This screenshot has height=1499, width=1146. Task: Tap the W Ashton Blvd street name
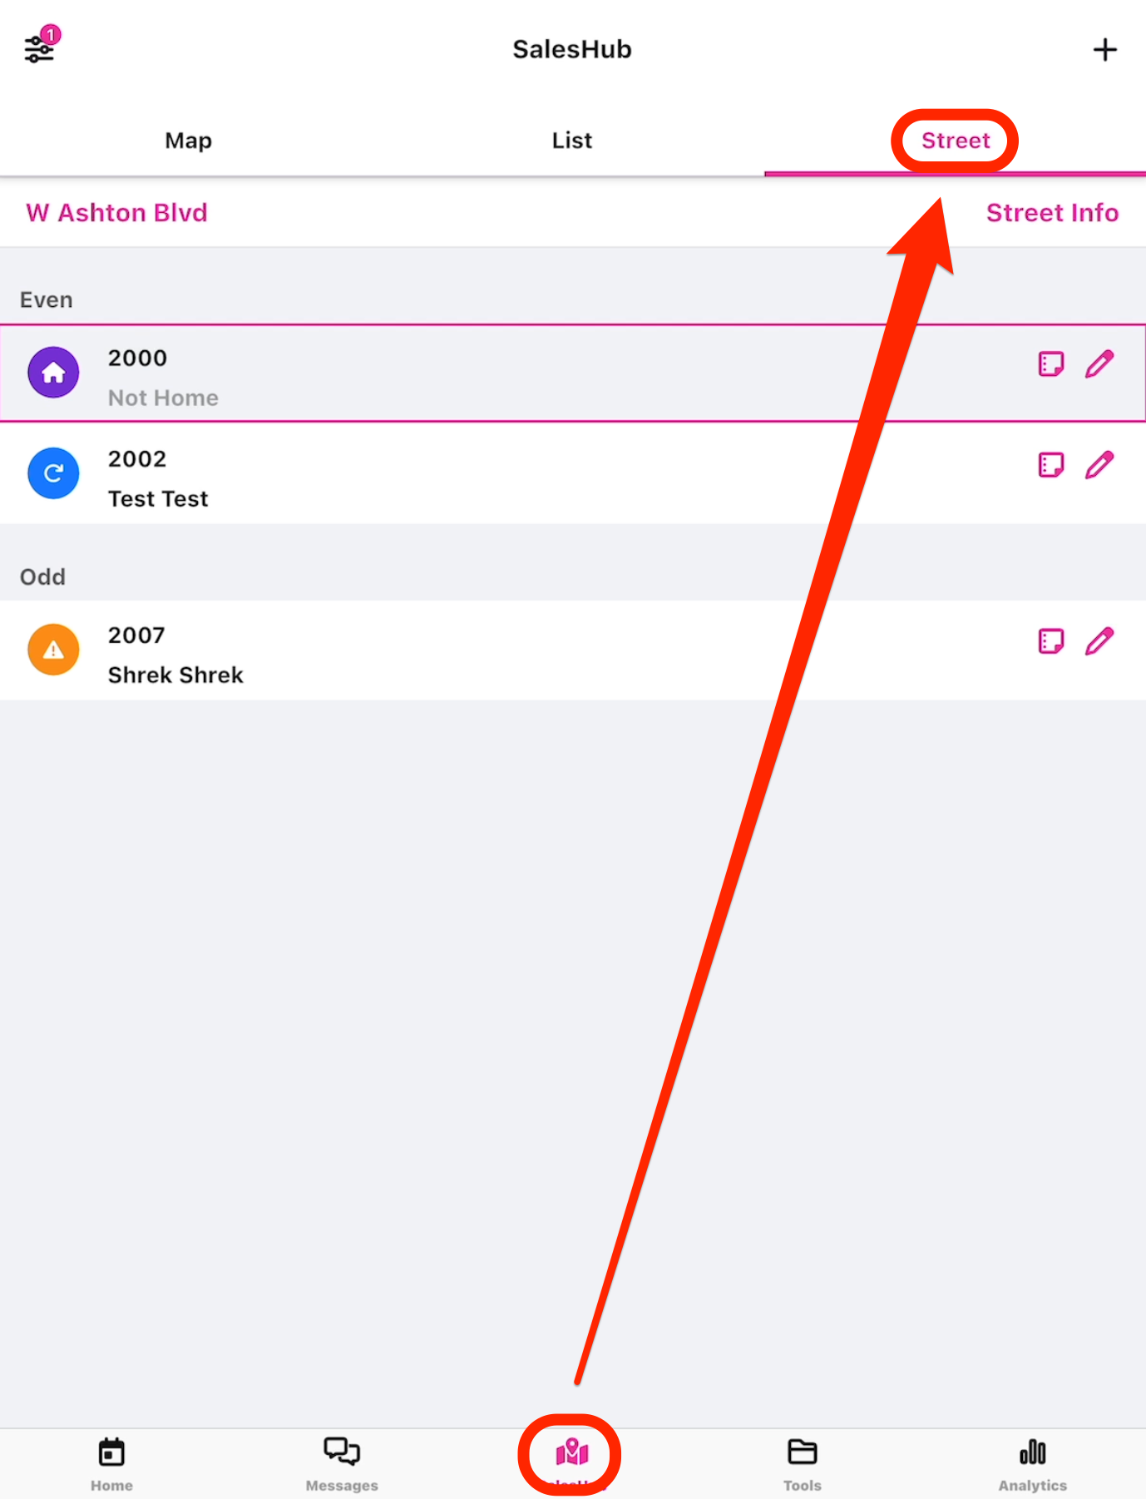click(x=117, y=213)
